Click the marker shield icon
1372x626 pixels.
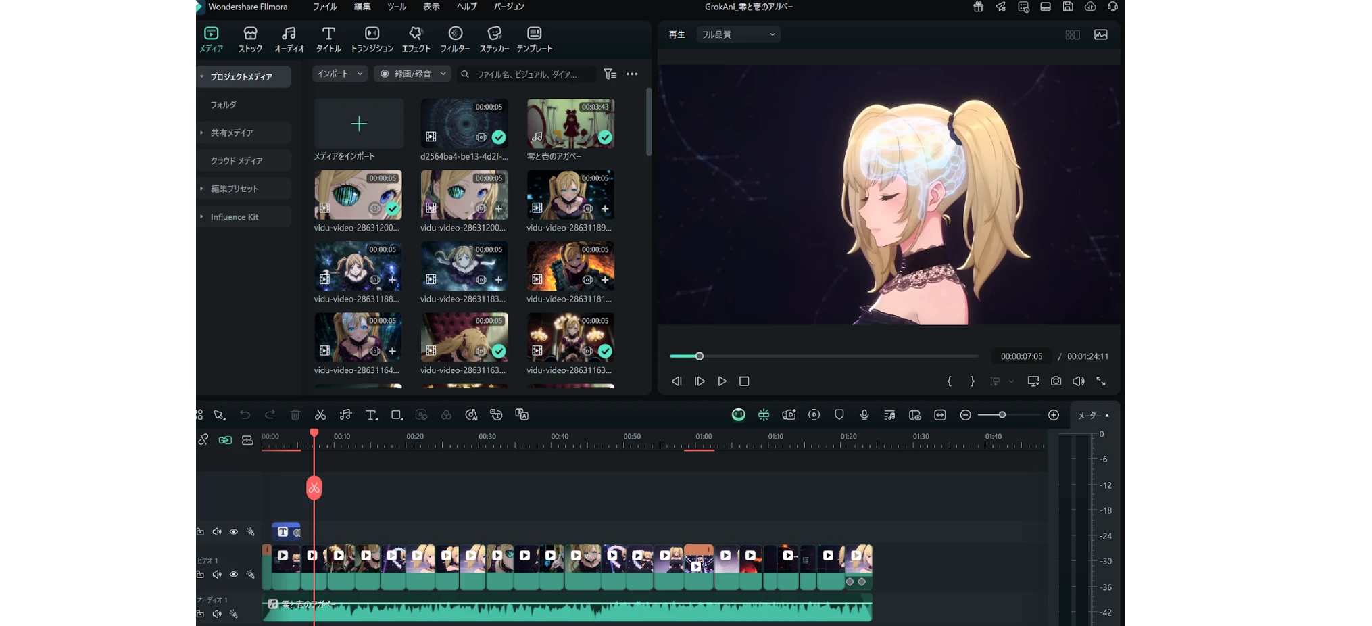point(839,415)
